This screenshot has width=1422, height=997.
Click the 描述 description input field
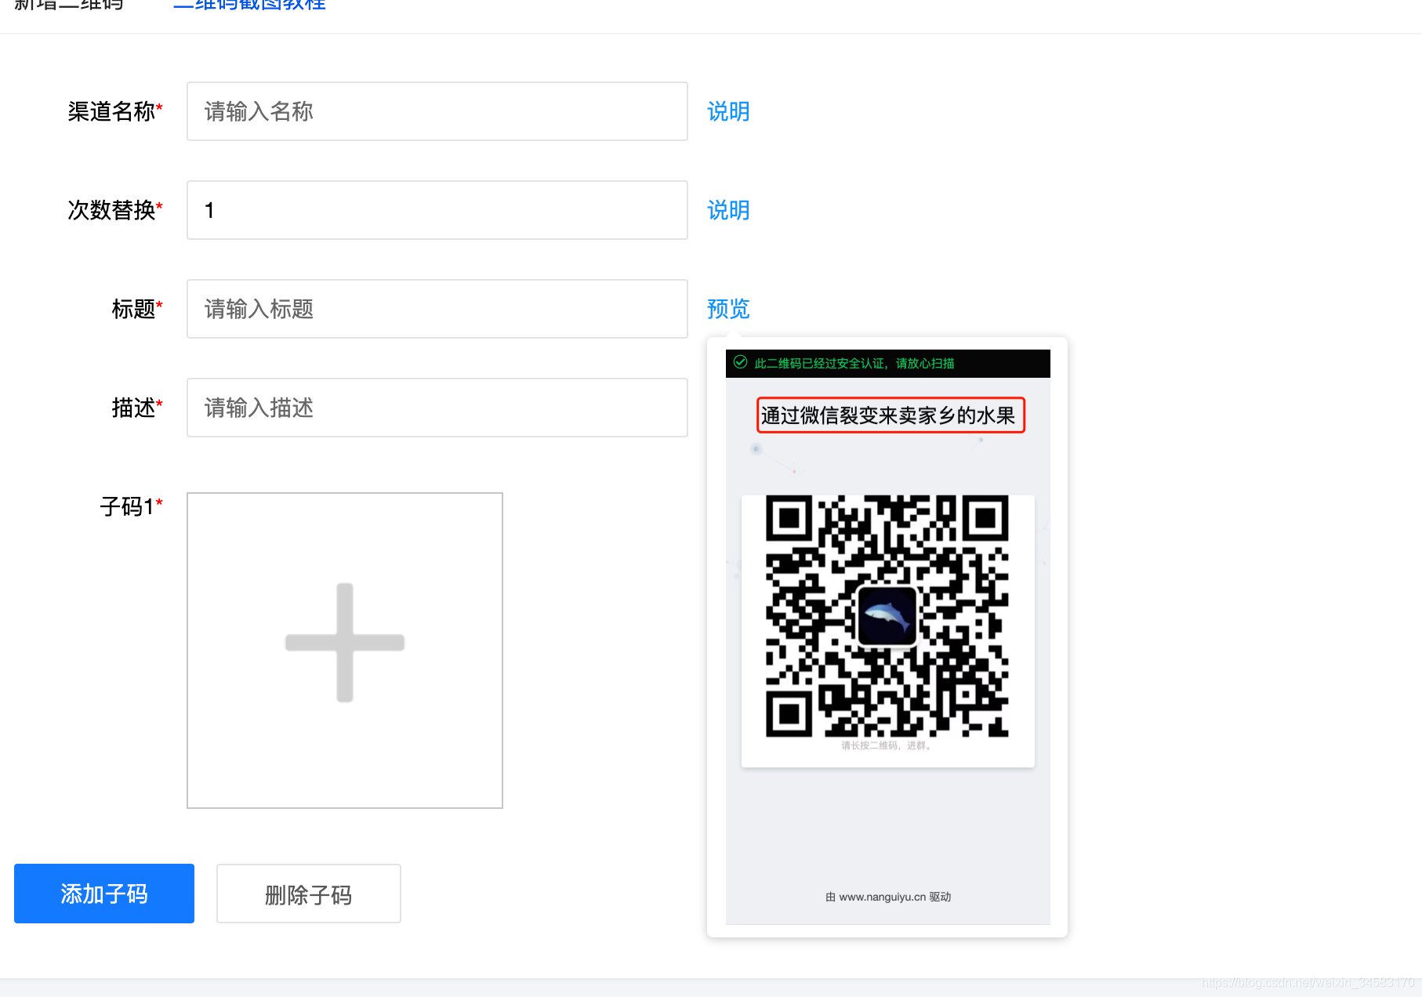point(437,408)
